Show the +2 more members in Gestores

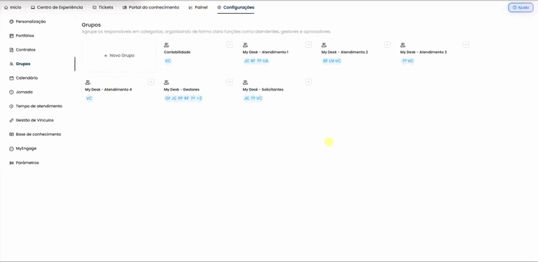pos(199,98)
